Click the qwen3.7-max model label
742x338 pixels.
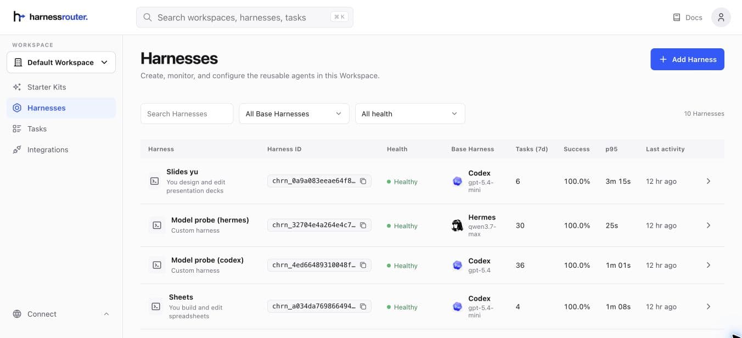coord(482,230)
